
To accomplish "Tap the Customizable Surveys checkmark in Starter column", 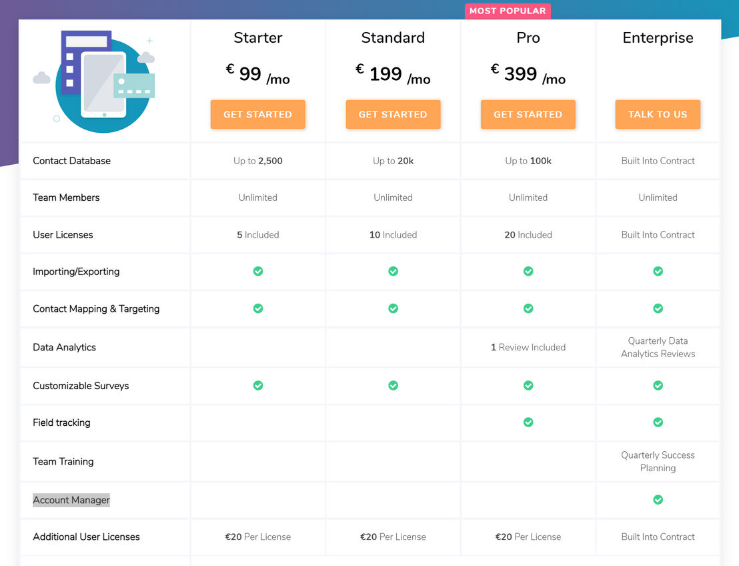I will 258,385.
